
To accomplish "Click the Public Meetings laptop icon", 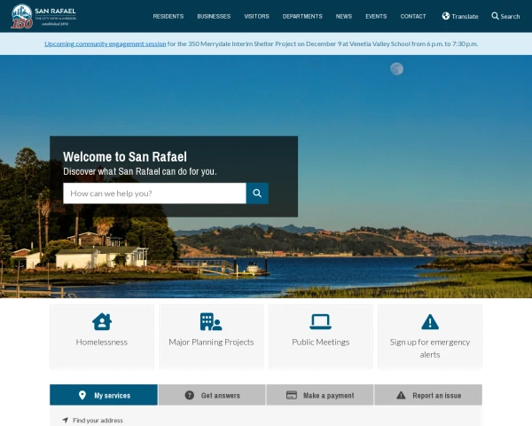I will [320, 321].
